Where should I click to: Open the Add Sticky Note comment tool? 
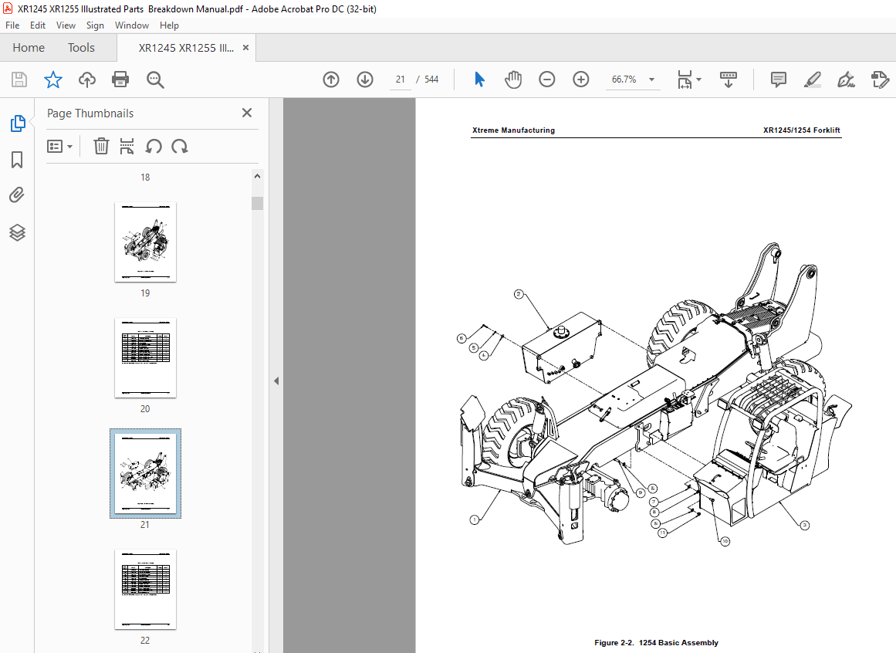pos(778,79)
